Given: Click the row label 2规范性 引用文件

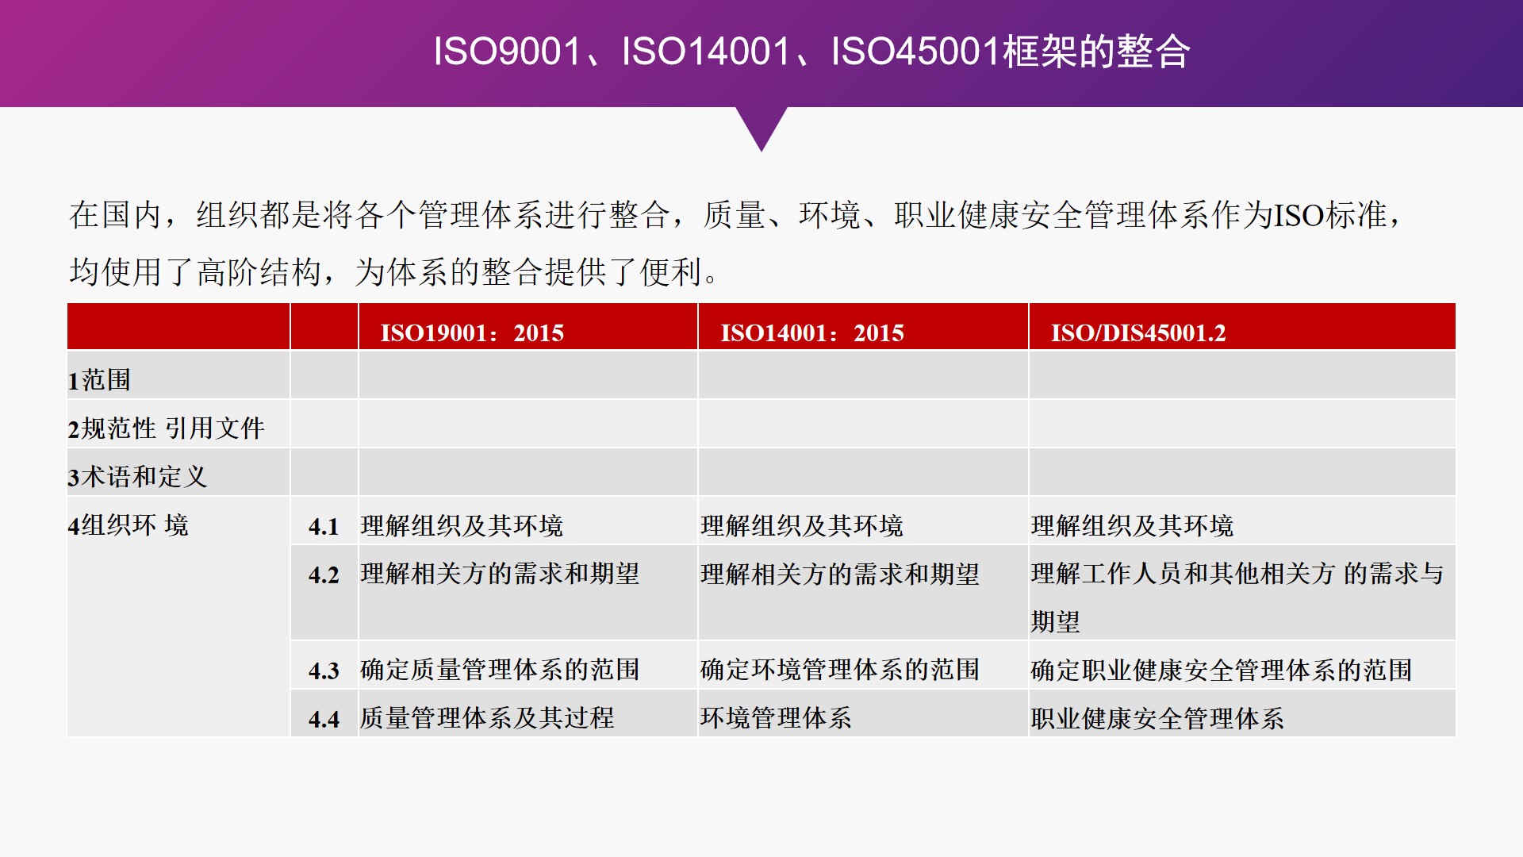Looking at the screenshot, I should [166, 428].
